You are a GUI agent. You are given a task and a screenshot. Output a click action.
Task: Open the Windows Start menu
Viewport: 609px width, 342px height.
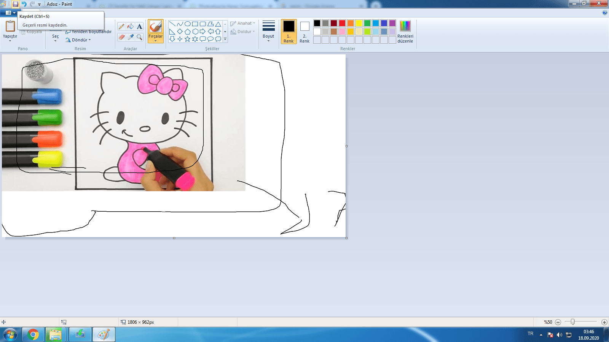(x=10, y=335)
